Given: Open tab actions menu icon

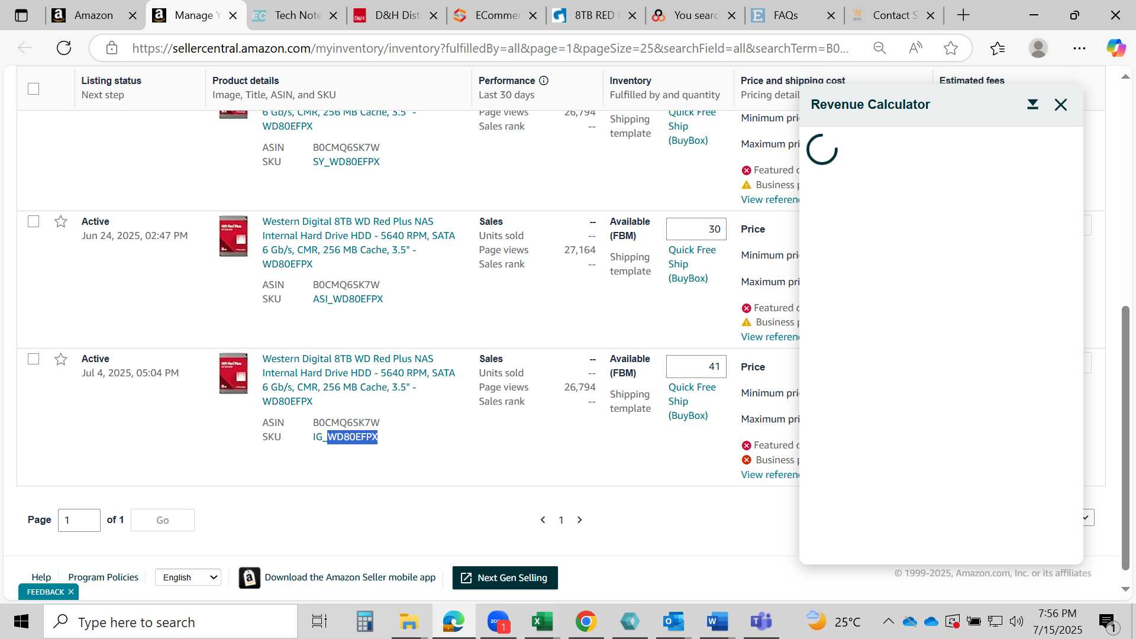Looking at the screenshot, I should point(21,15).
